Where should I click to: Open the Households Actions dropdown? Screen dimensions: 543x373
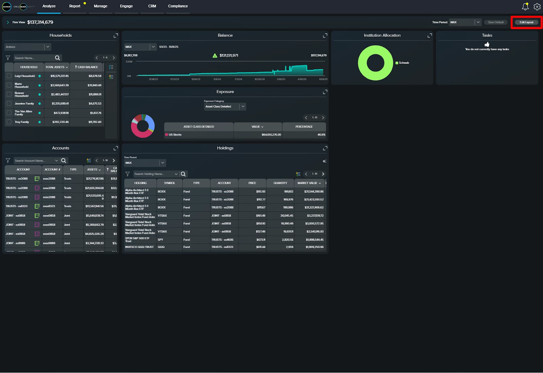coord(27,47)
